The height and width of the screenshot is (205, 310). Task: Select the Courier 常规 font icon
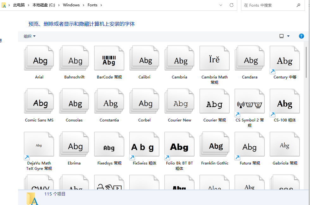214,101
